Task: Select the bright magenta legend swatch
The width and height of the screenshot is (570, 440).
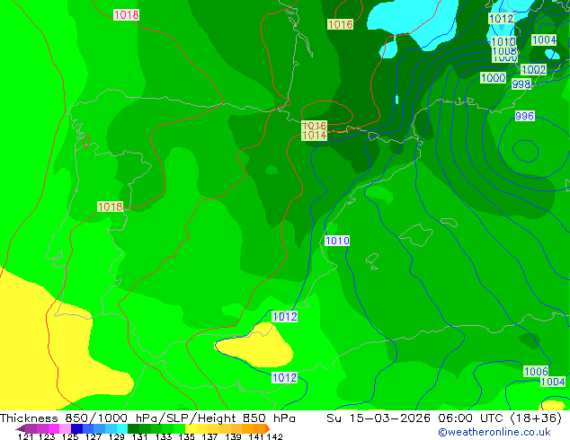Action: [x=54, y=428]
